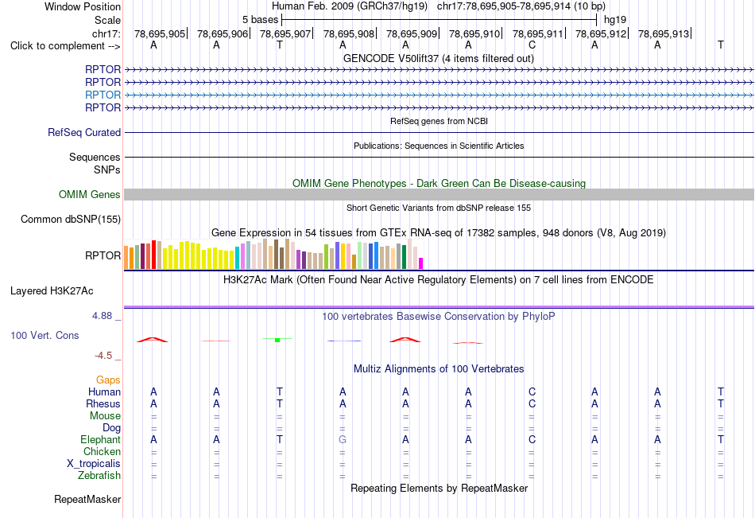Screen dimensions: 755x518
Task: Open the GENCODE V50lift37 track title
Action: [x=438, y=58]
